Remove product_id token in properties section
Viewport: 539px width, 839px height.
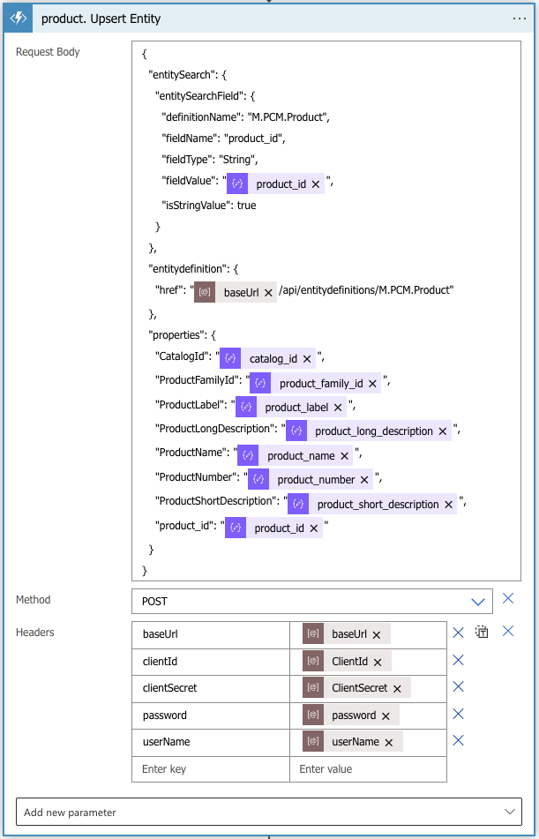[x=314, y=528]
